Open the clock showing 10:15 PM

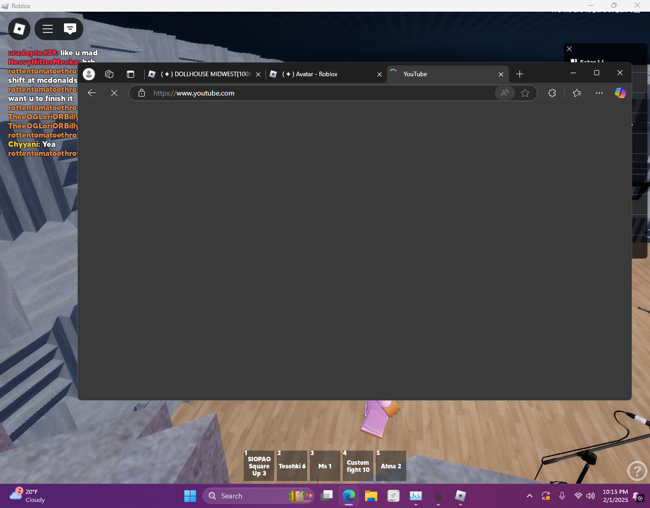coord(615,496)
